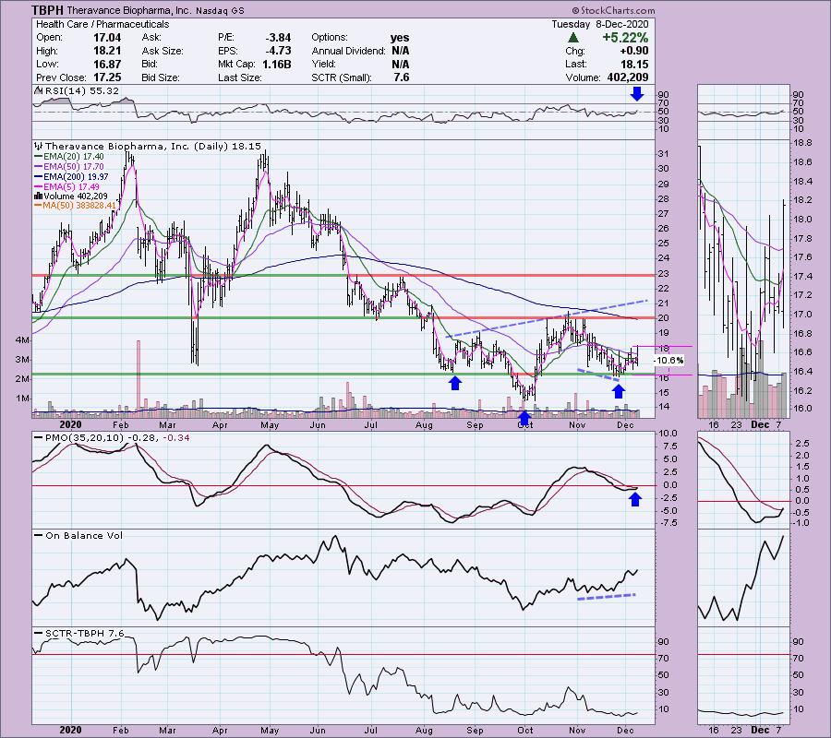Click the -10.6% annotation label

[x=668, y=361]
